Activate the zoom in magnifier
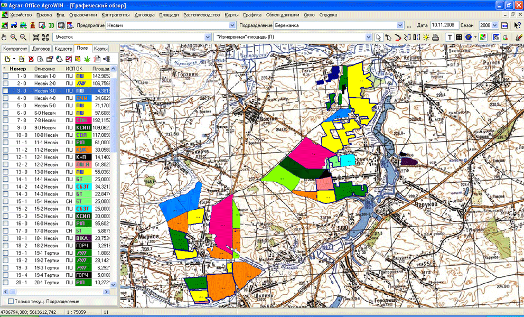The image size is (524, 317). point(14,37)
